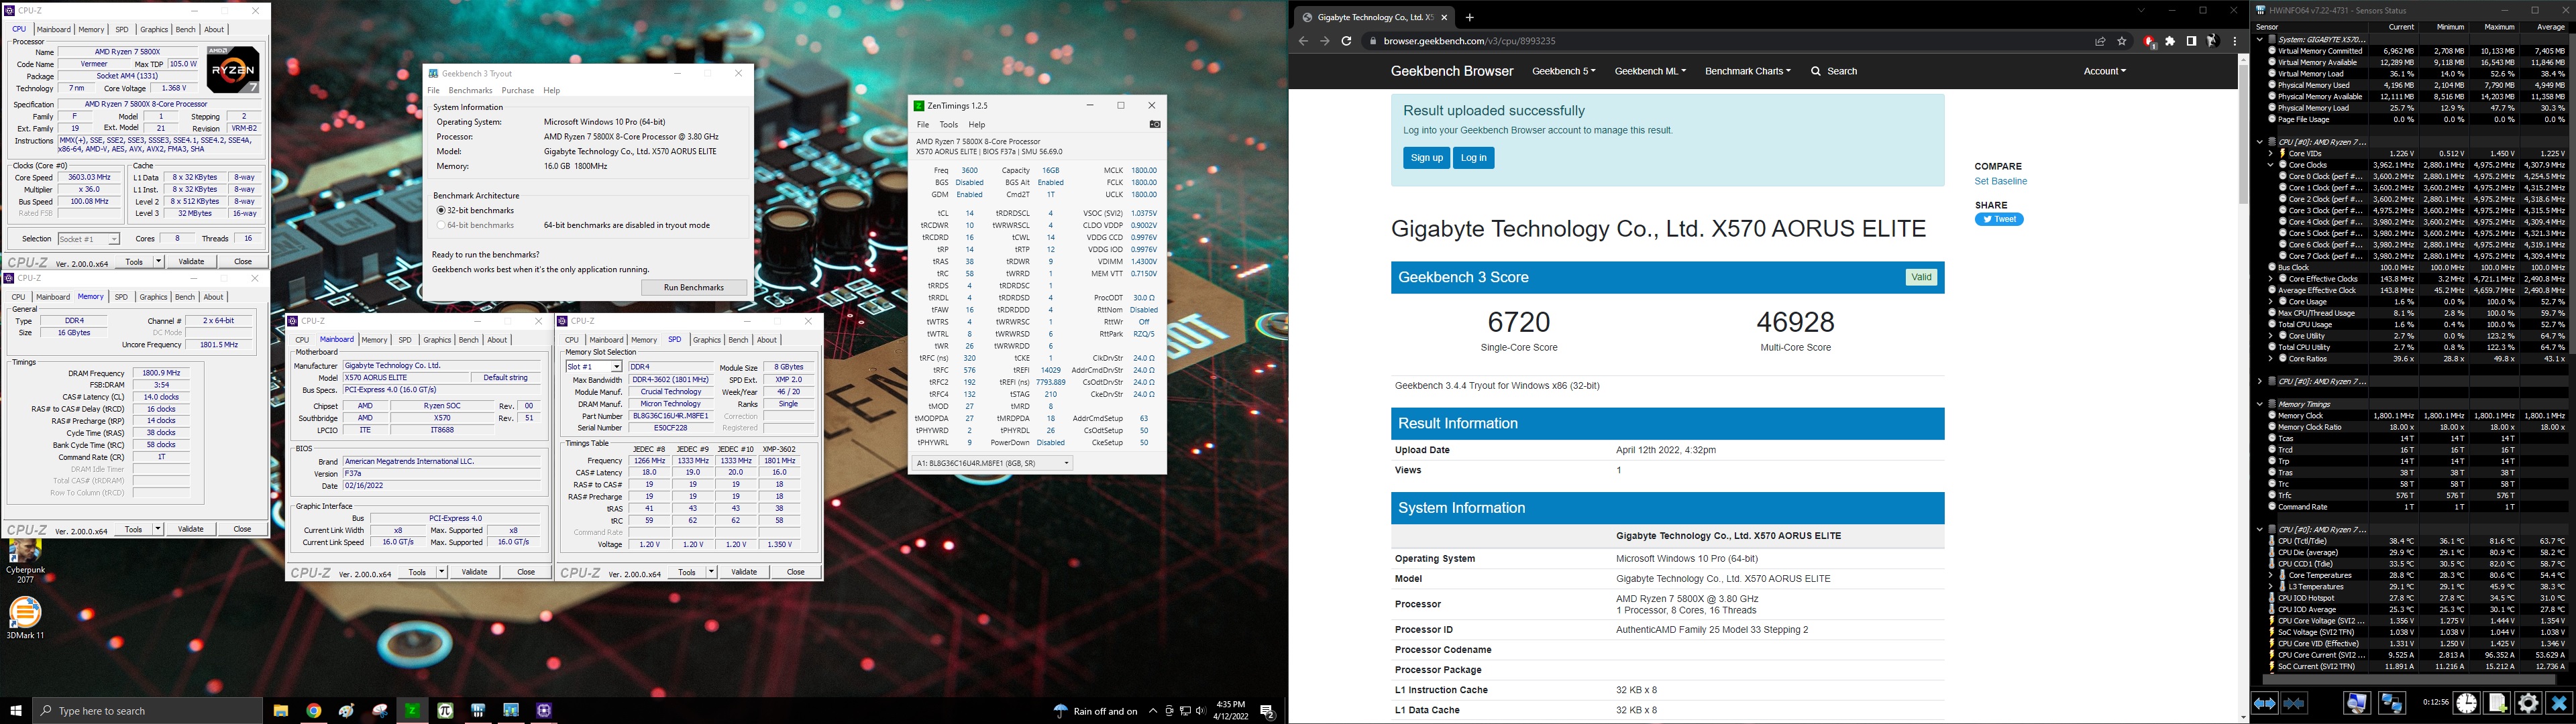Click Geekbench Browser site title
This screenshot has height=724, width=2576.
[x=1452, y=71]
